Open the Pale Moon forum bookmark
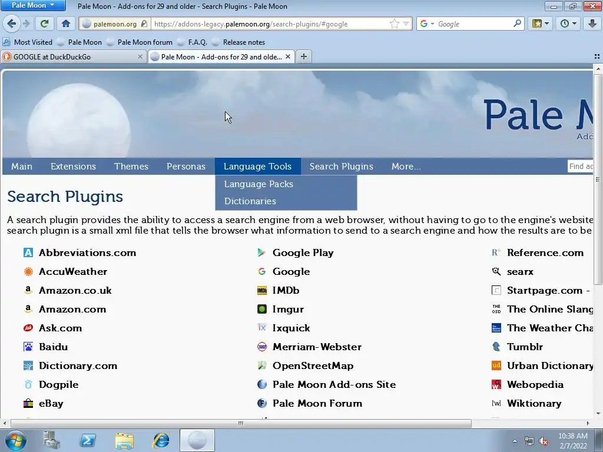603x452 pixels. (140, 42)
